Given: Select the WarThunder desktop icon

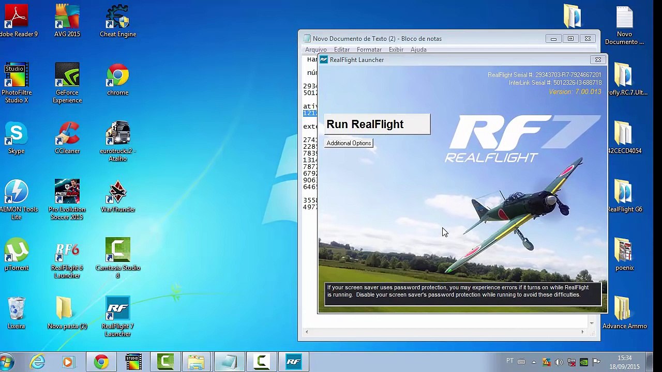Looking at the screenshot, I should 118,197.
